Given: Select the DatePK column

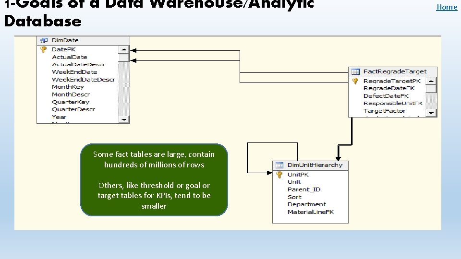Looking at the screenshot, I should point(63,49).
